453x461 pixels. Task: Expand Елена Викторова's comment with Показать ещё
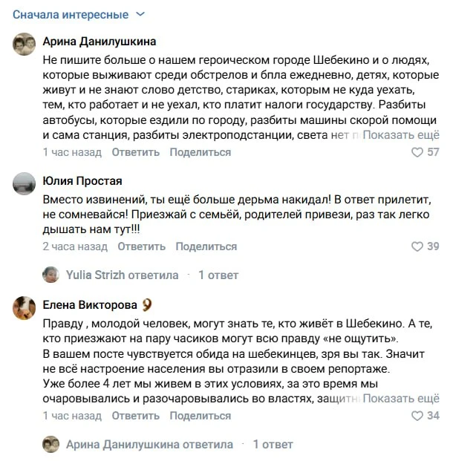coord(401,399)
